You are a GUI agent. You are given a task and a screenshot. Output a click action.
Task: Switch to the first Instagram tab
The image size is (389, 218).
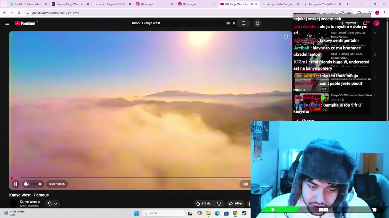pyautogui.click(x=154, y=4)
